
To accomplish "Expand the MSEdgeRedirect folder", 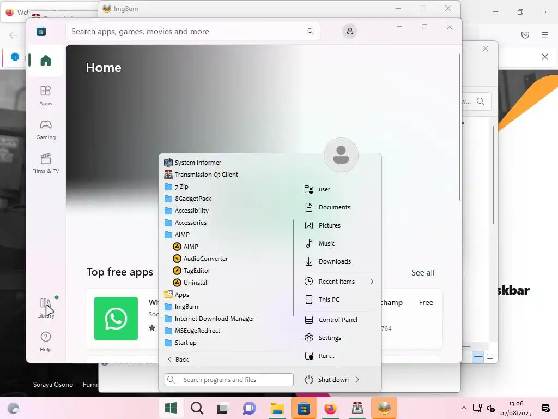I will pos(192,331).
